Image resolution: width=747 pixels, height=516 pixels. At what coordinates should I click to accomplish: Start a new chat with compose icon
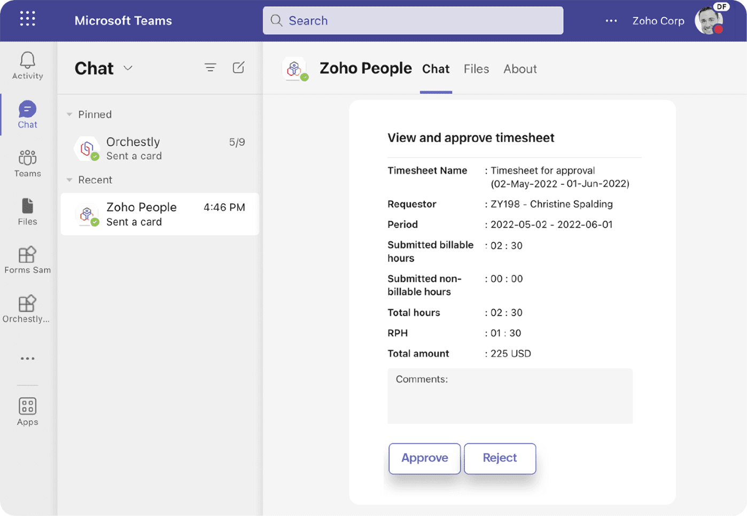[x=238, y=68]
